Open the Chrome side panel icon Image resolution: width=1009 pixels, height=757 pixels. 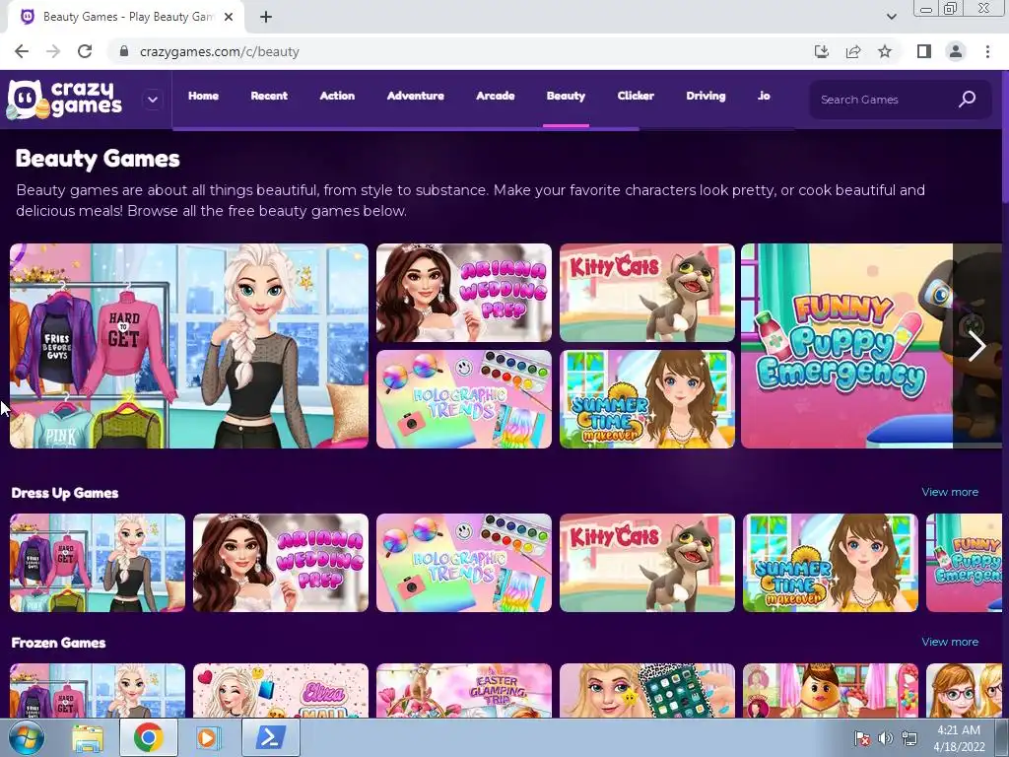click(924, 51)
